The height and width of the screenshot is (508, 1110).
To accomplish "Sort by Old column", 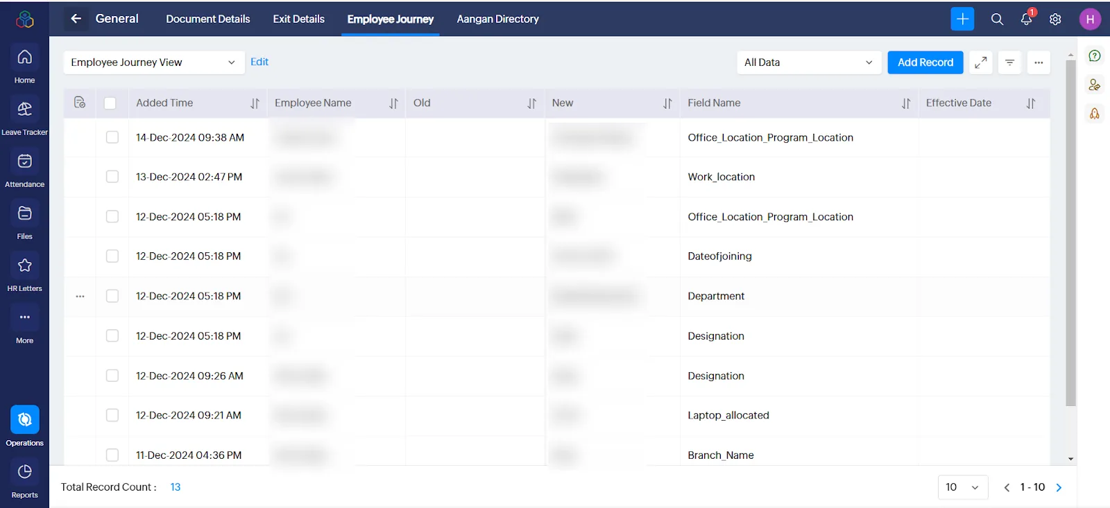I will coord(531,103).
